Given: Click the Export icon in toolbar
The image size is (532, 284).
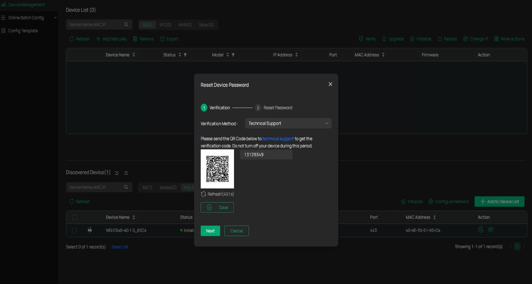Looking at the screenshot, I should coord(162,39).
